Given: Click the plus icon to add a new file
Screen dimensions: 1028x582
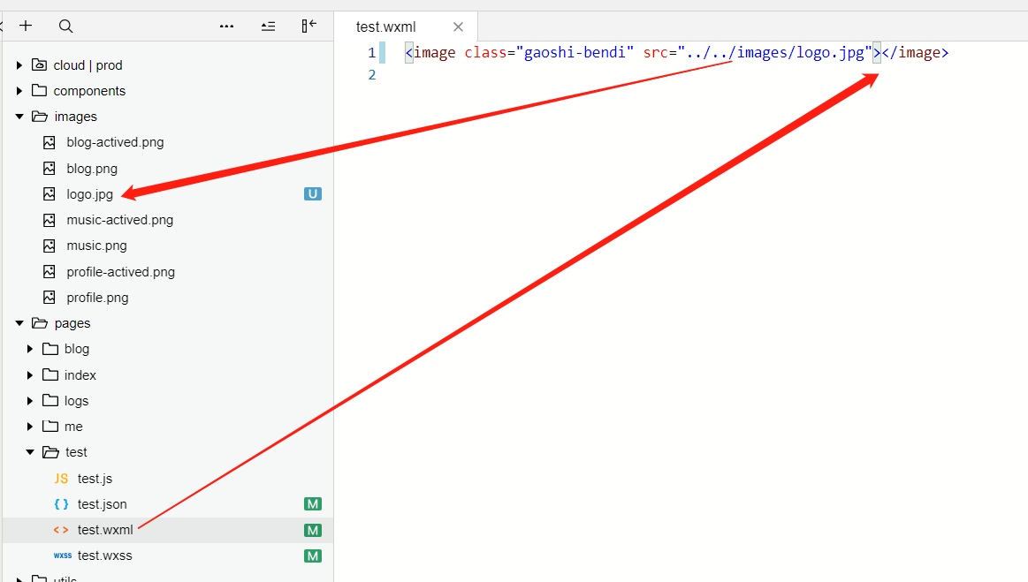Looking at the screenshot, I should pos(26,26).
